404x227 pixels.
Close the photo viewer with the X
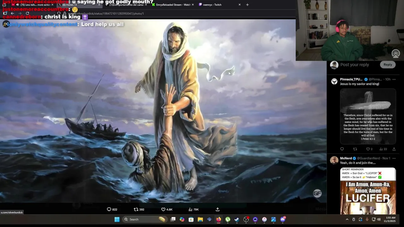[x=6, y=24]
